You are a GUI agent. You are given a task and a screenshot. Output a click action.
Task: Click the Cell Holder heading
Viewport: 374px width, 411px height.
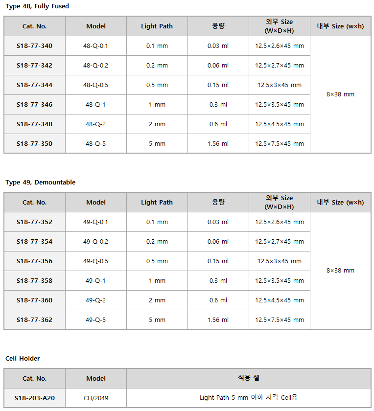(23, 359)
